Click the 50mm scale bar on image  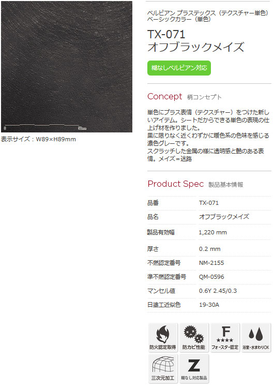coord(45,127)
